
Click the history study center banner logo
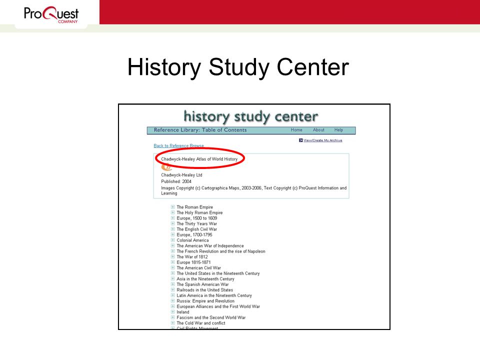(x=250, y=116)
